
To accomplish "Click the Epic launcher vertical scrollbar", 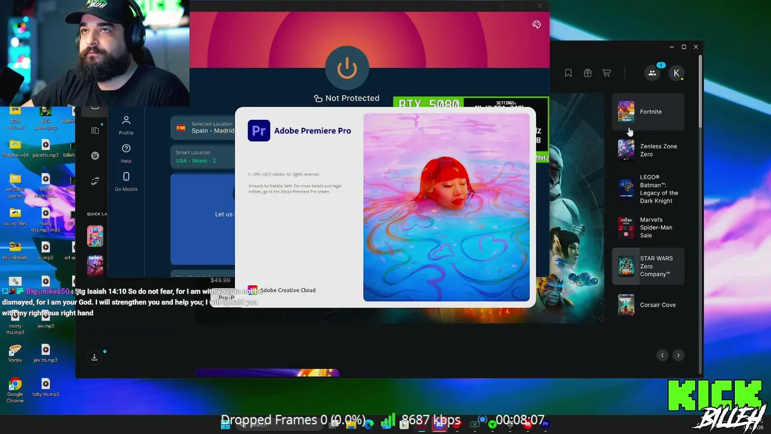I will [700, 90].
